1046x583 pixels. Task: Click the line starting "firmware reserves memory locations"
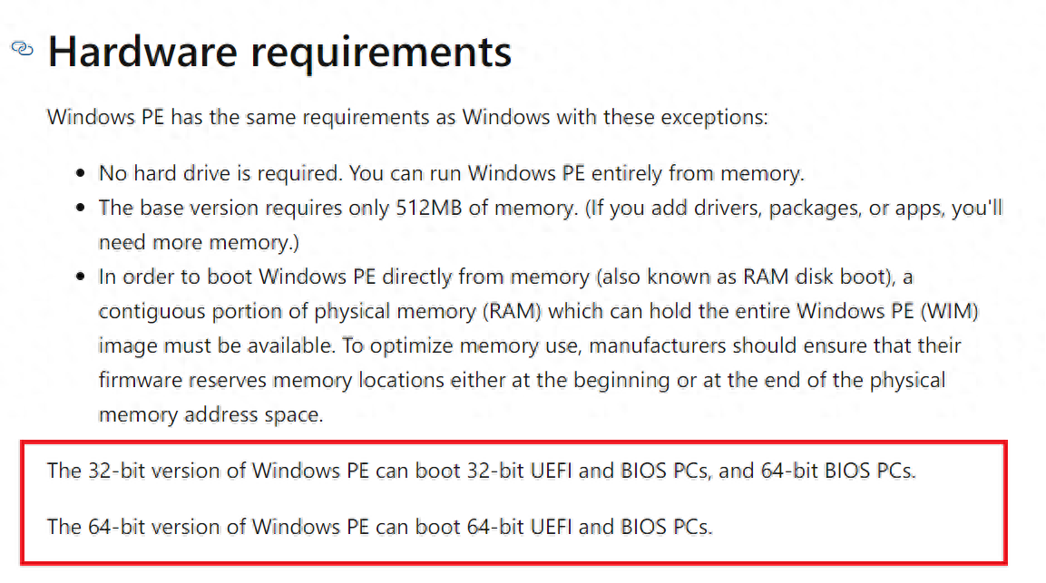click(x=522, y=380)
